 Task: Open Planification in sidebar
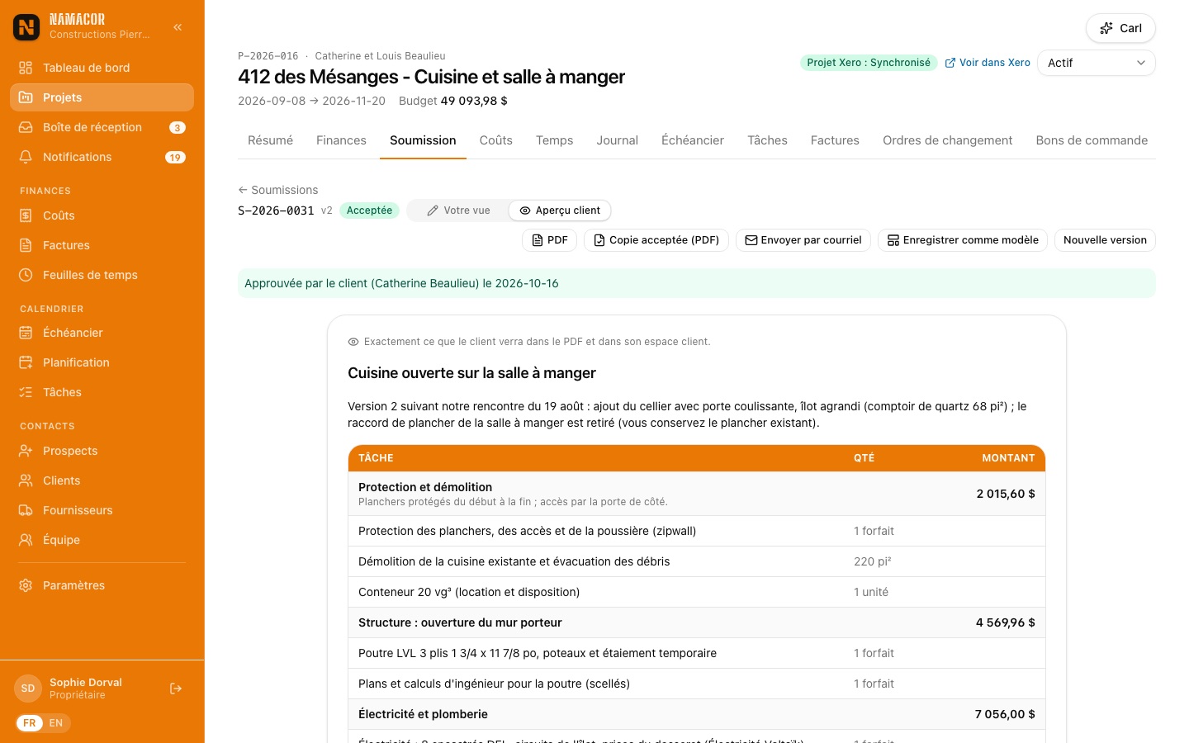click(102, 362)
